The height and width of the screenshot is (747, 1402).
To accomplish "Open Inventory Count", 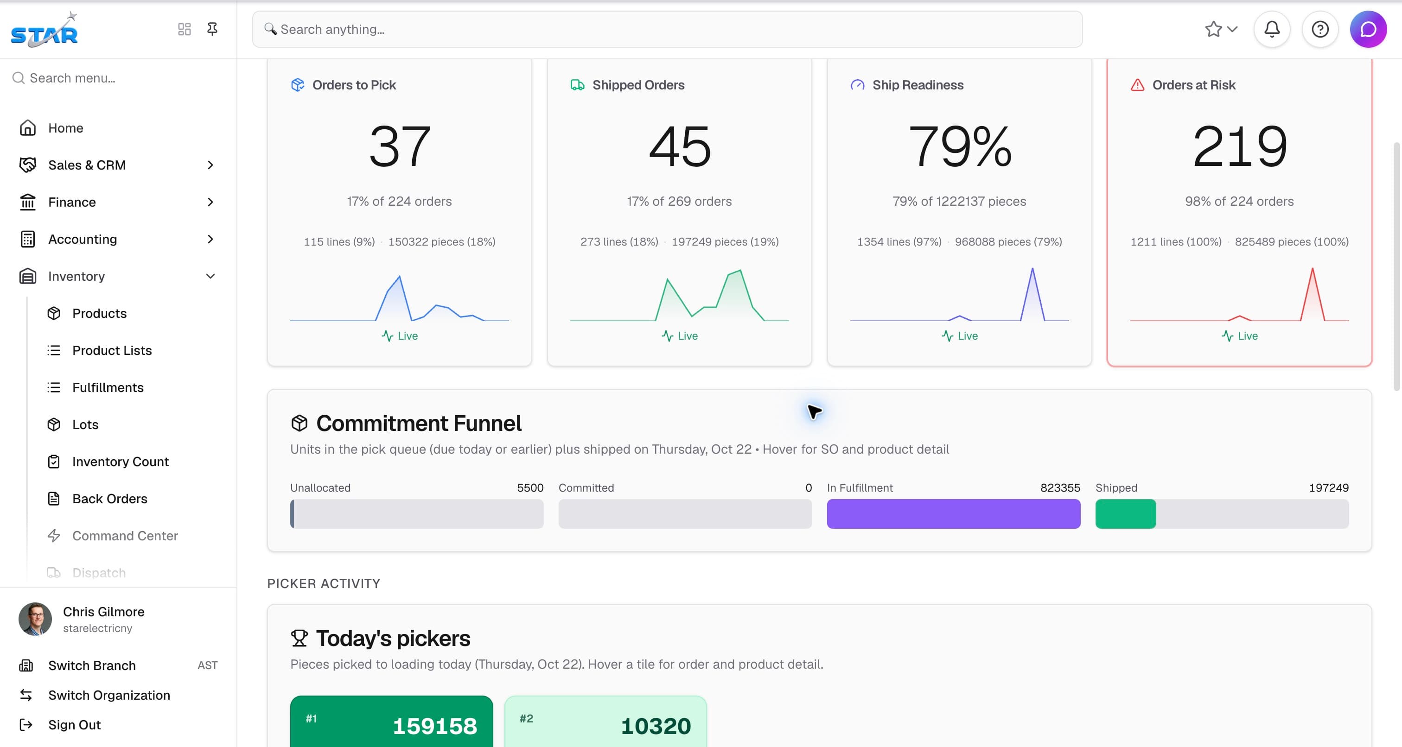I will click(120, 462).
